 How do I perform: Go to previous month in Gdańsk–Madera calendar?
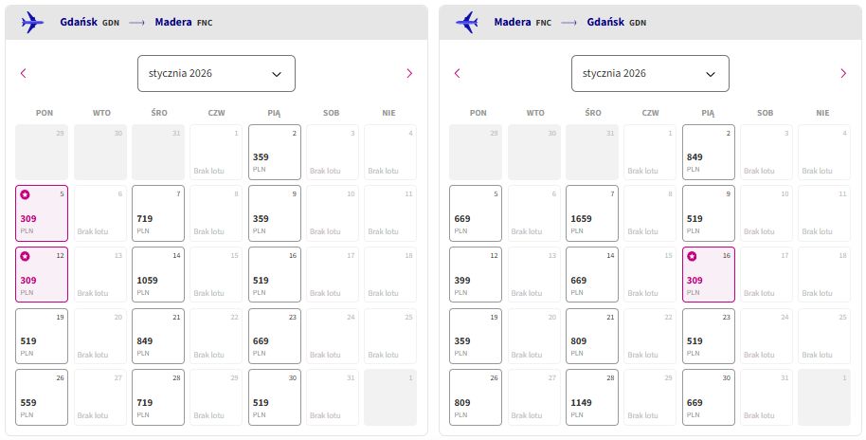23,73
